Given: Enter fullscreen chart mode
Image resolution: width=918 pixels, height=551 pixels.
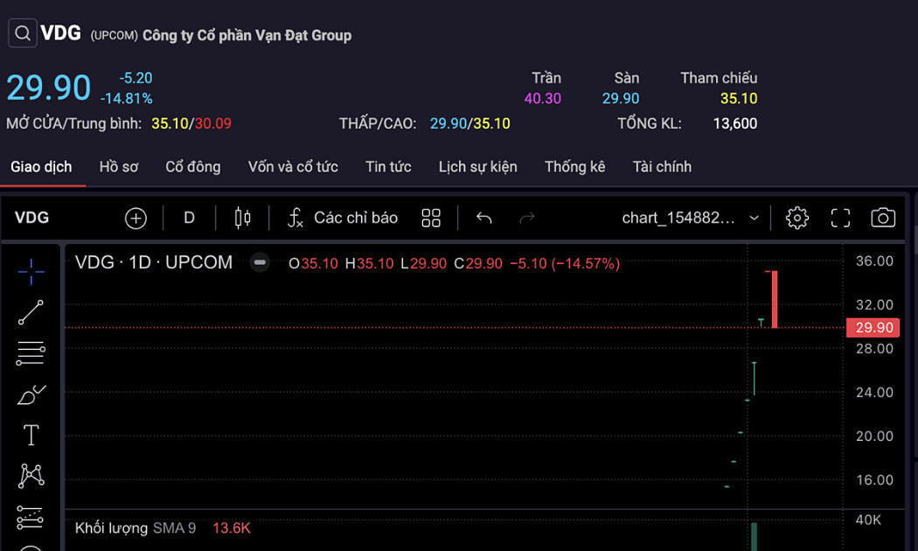Looking at the screenshot, I should [840, 218].
